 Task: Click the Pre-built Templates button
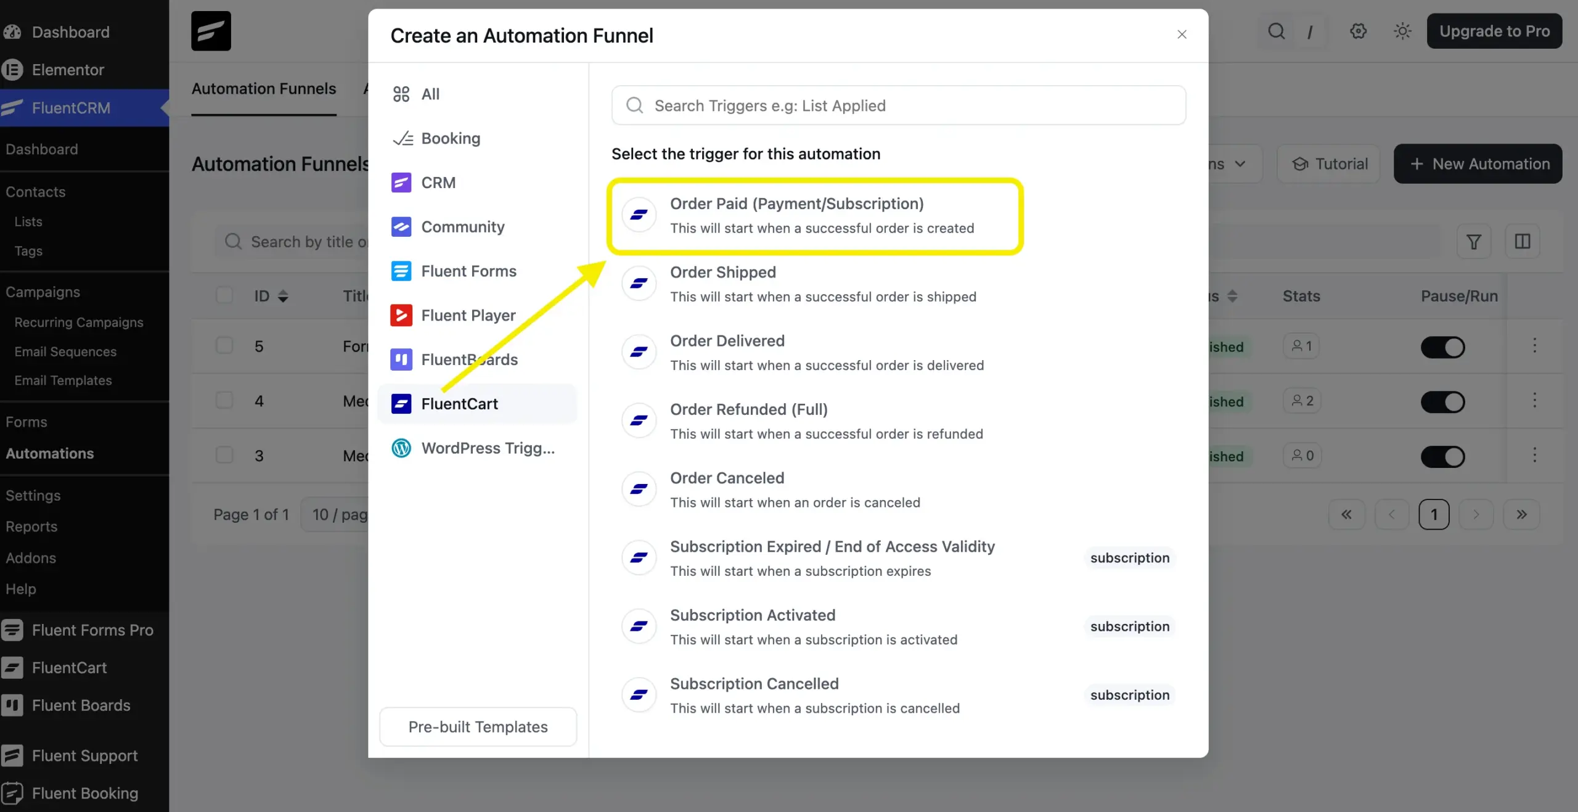pos(478,726)
